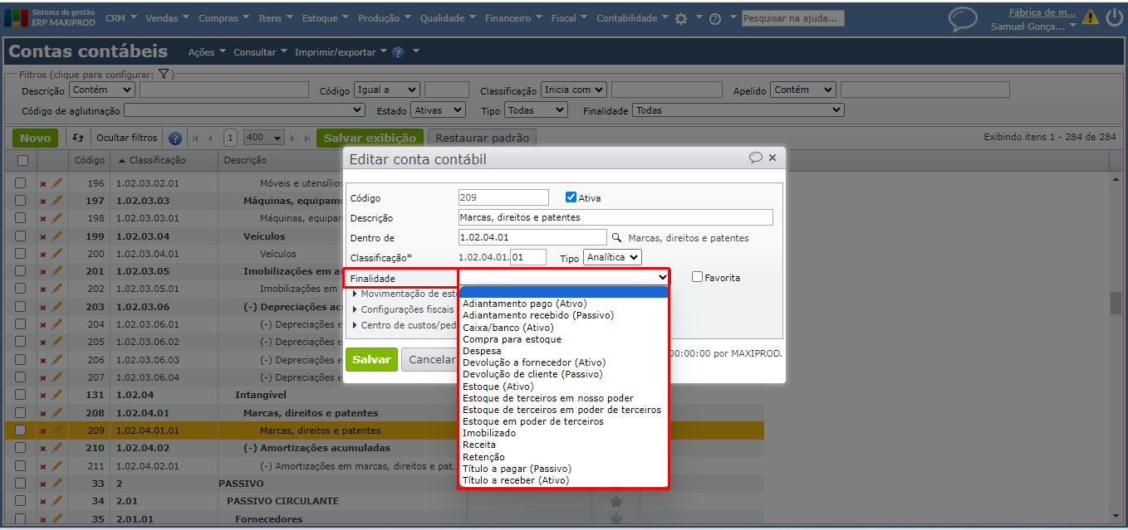This screenshot has width=1128, height=530.
Task: Check the row 196 checkbox
Action: 21,183
